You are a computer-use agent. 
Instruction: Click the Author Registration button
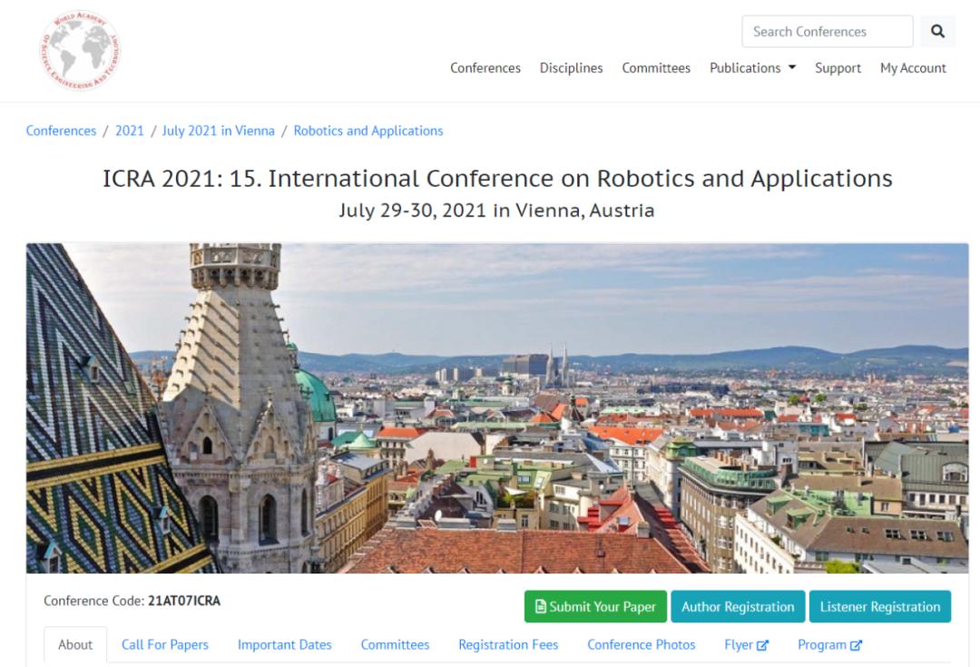(738, 606)
